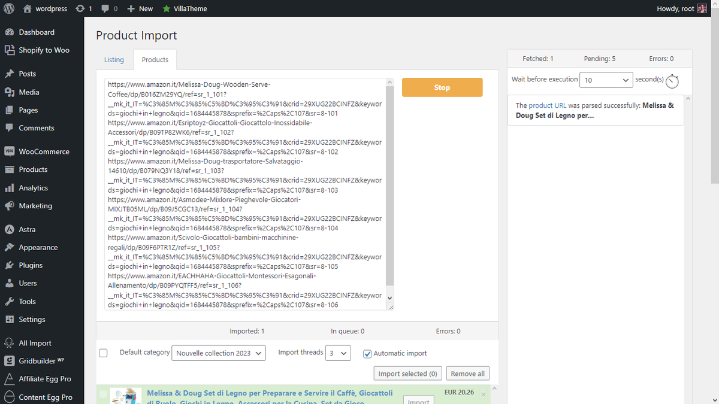Select the Products tab
Screen dimensions: 719x404
tap(155, 60)
